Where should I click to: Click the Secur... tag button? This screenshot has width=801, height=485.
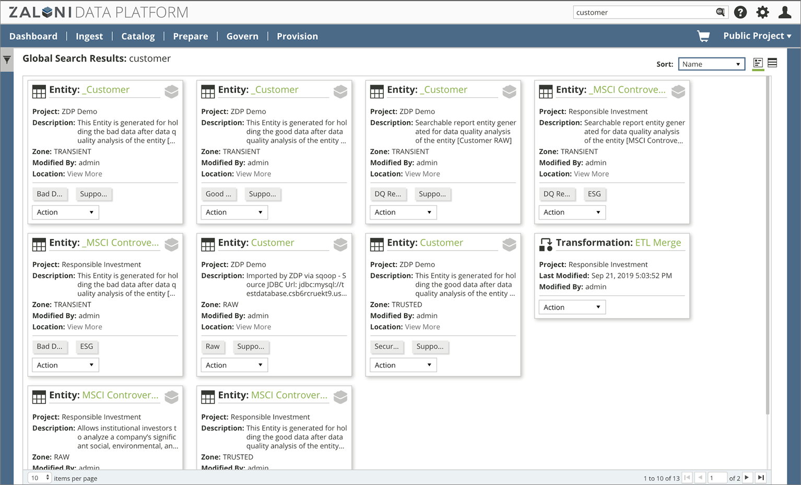tap(386, 347)
